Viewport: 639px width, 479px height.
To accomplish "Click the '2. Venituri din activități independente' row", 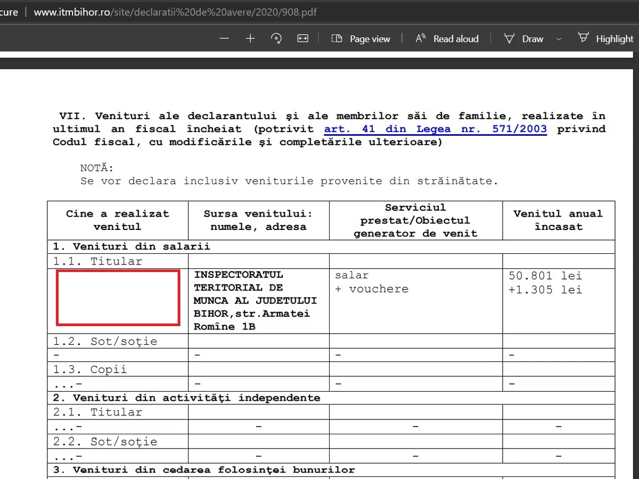I will click(x=186, y=398).
